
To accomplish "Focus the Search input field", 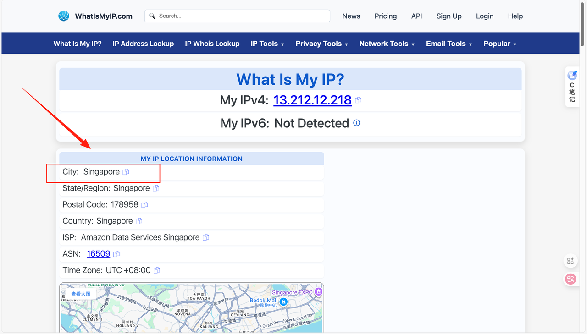I will 237,16.
